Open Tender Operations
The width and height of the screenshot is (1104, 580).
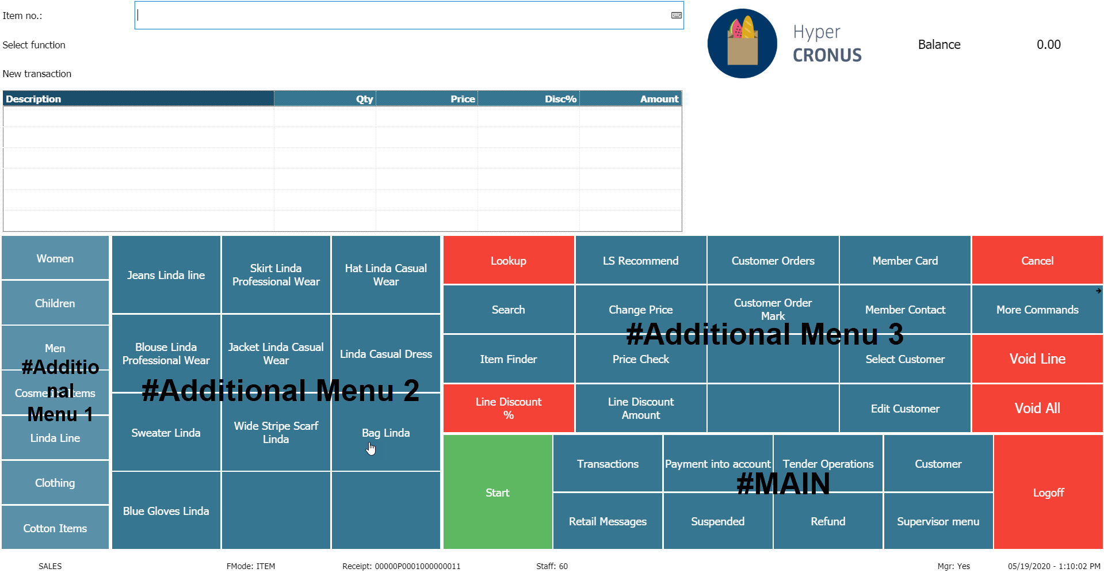828,464
